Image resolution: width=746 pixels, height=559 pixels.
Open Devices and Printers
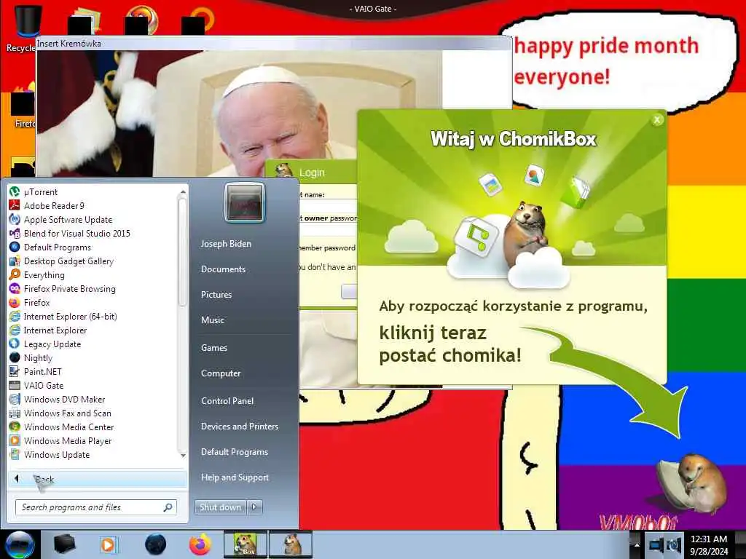(x=239, y=427)
